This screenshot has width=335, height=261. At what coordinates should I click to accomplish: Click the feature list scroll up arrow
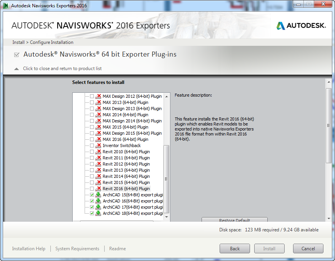coord(167,97)
